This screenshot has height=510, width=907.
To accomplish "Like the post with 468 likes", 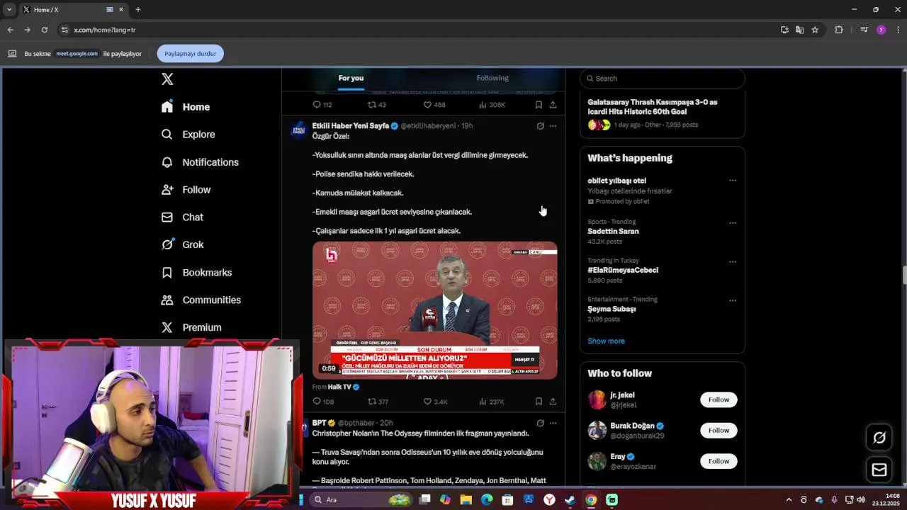I will 434,105.
